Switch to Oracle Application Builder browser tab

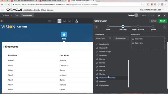click(81, 1)
